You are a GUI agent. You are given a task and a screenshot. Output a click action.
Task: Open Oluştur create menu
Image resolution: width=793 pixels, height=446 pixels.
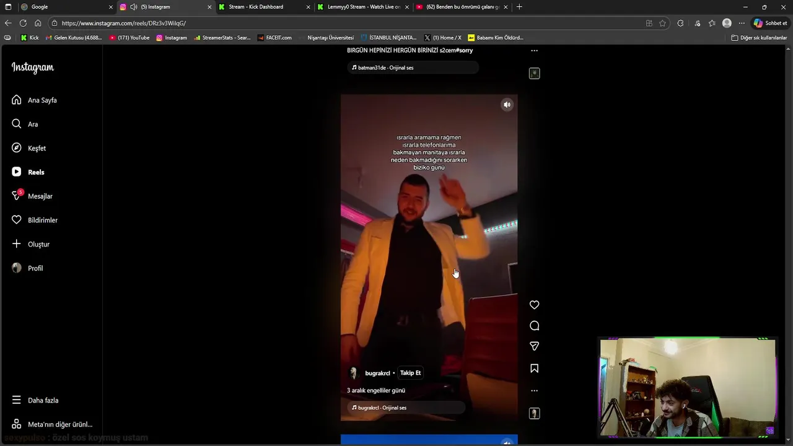31,244
